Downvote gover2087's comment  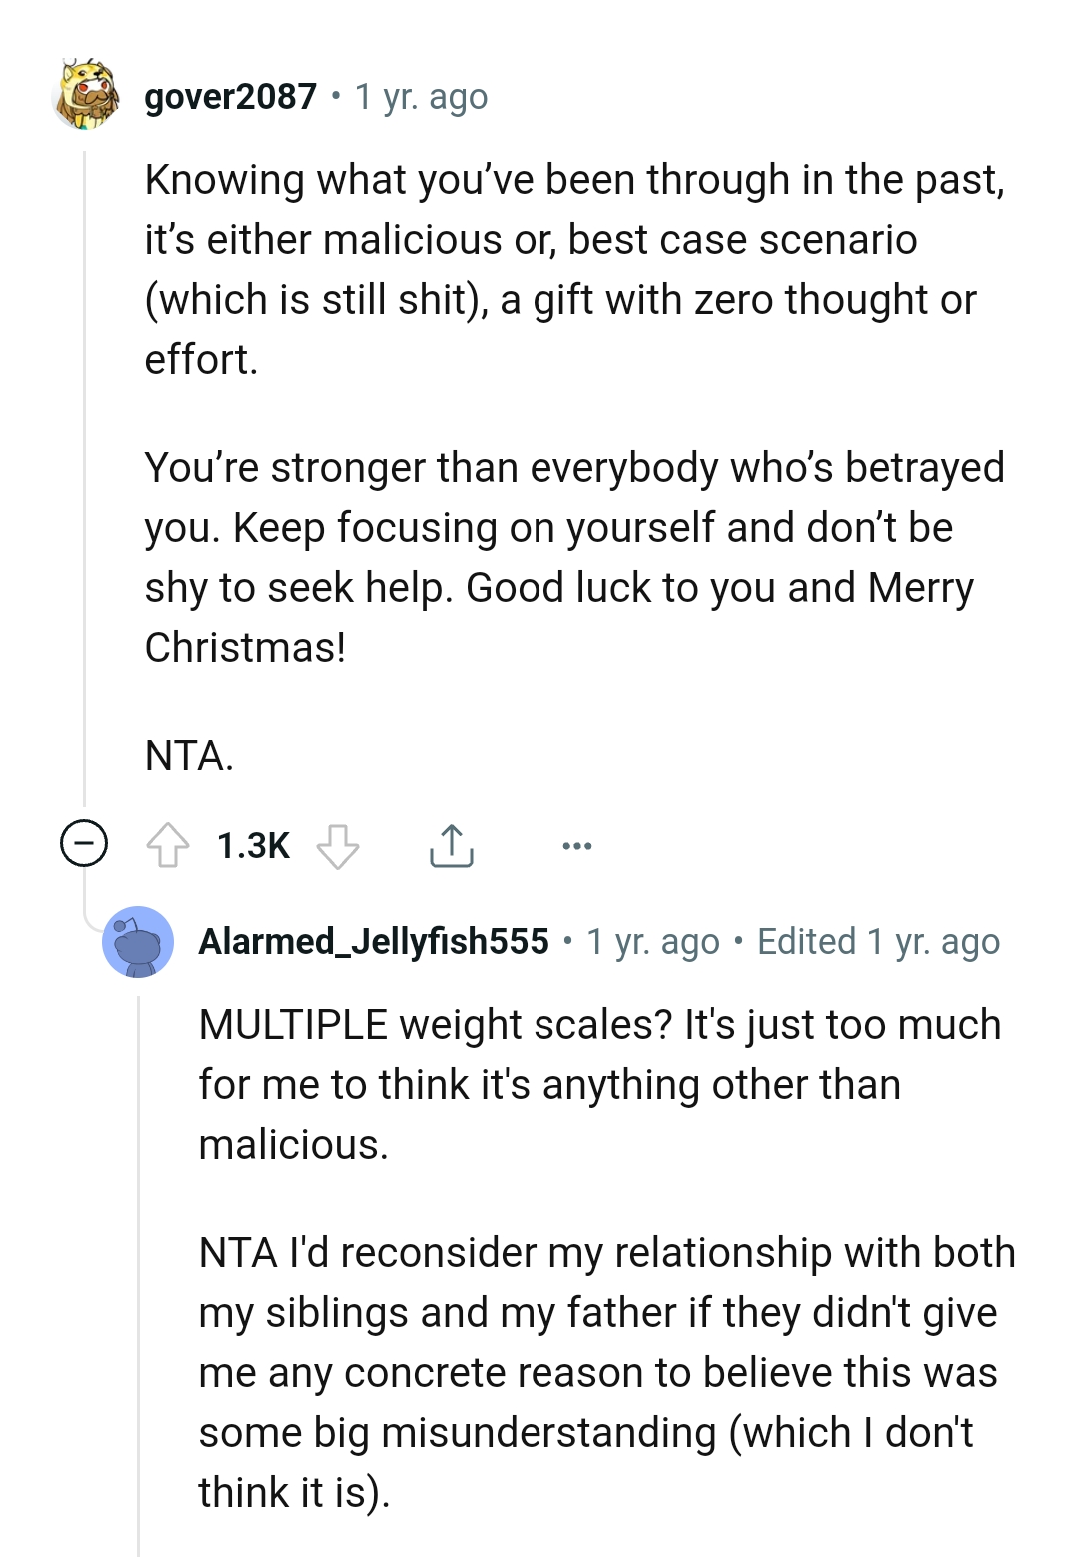(x=338, y=846)
